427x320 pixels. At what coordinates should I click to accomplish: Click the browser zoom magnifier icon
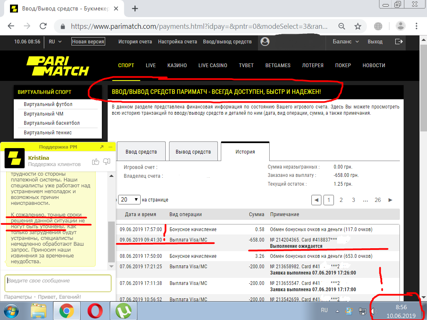[341, 26]
